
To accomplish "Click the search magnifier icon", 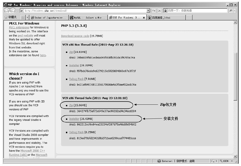I will 231,10.
